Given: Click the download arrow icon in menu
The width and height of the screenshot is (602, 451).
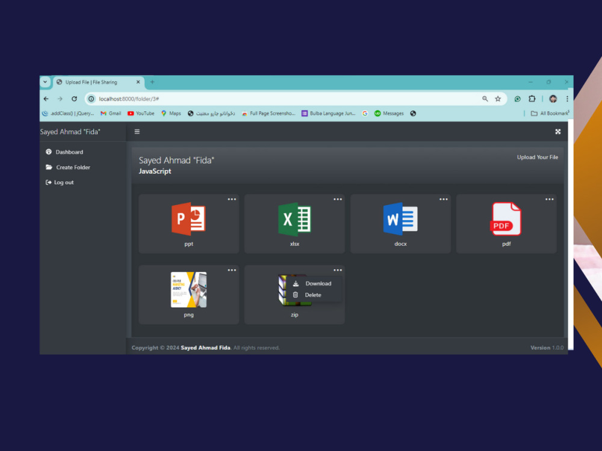Looking at the screenshot, I should click(296, 283).
